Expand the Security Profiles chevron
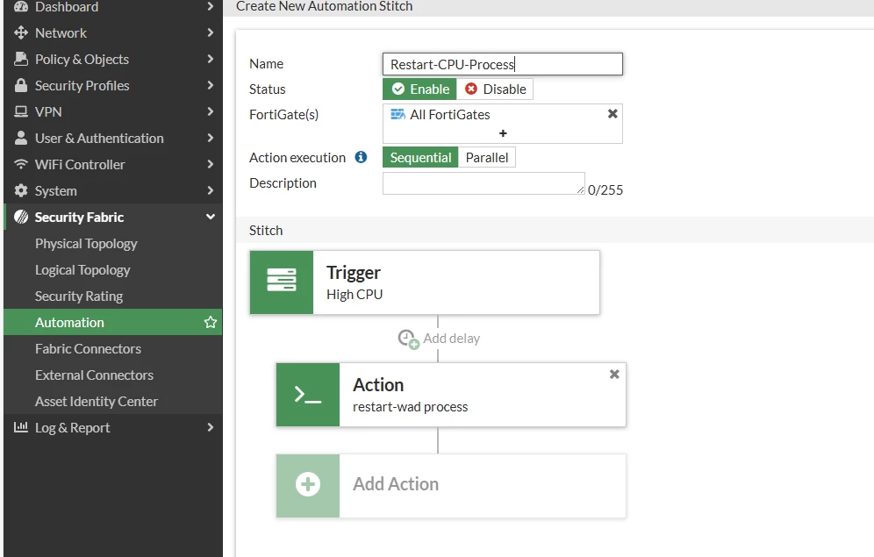The image size is (874, 557). click(x=210, y=85)
